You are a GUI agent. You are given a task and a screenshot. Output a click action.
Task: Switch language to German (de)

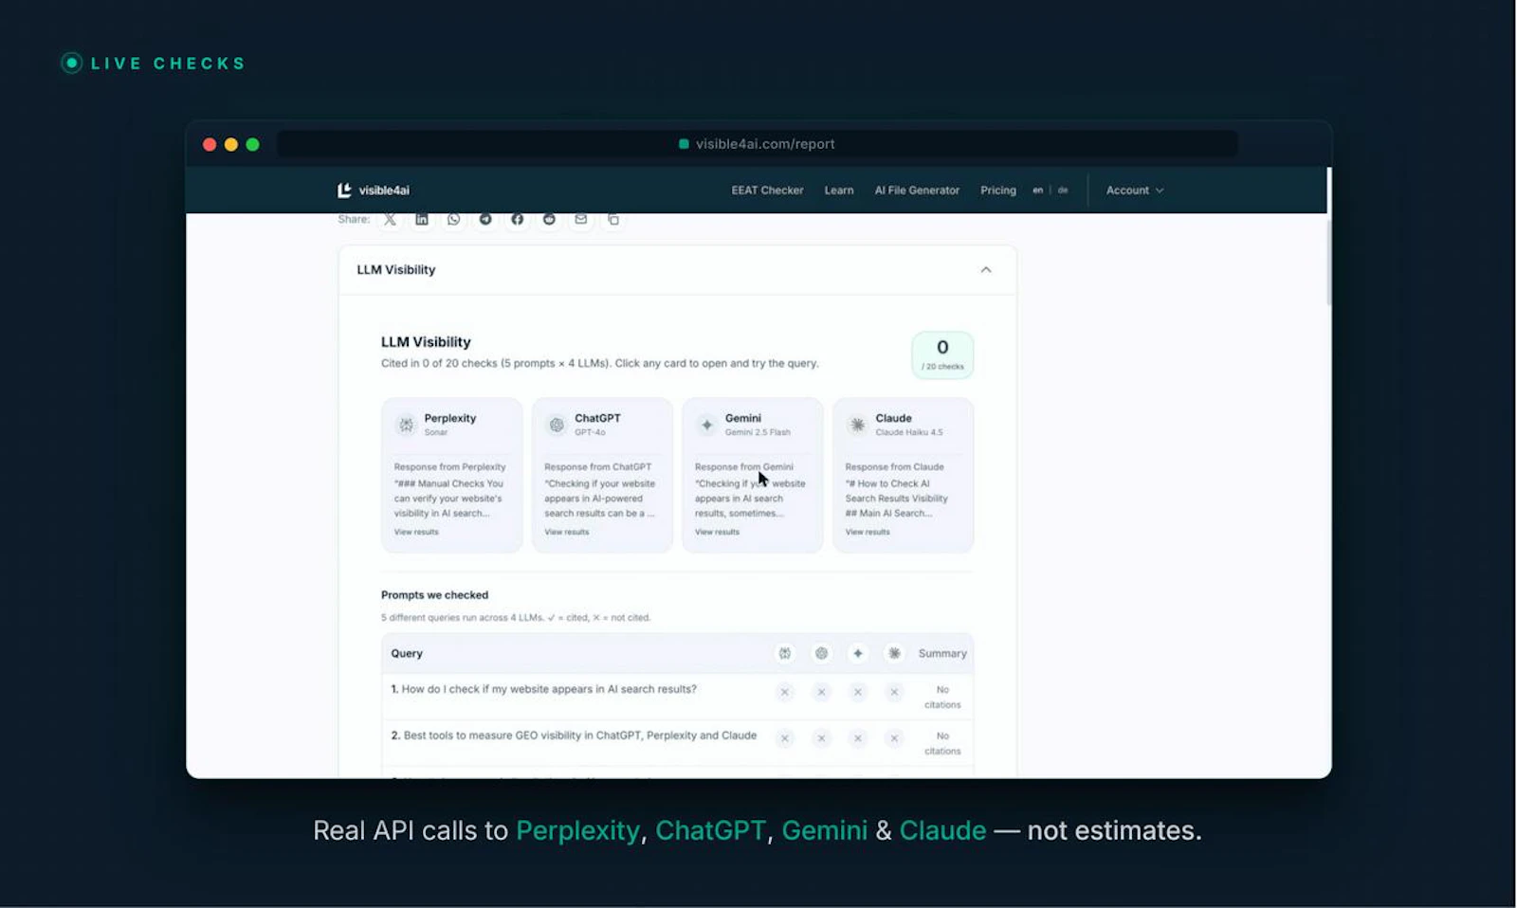click(x=1063, y=191)
